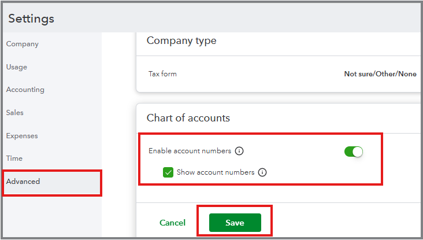Select the Advanced tab in the sidebar
The image size is (423, 240).
point(23,182)
